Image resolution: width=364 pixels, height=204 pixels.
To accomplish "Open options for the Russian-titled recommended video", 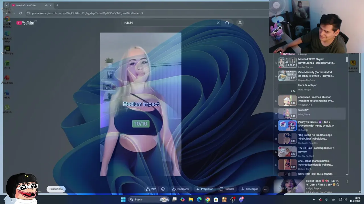I will [347, 181].
